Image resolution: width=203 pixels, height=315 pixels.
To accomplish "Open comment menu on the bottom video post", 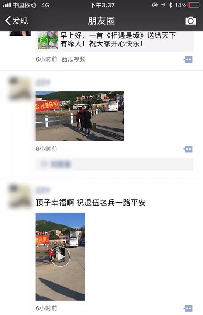I will pos(188,308).
